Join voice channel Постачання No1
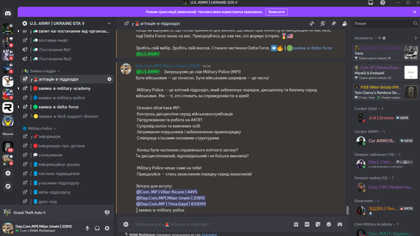 tap(67, 50)
